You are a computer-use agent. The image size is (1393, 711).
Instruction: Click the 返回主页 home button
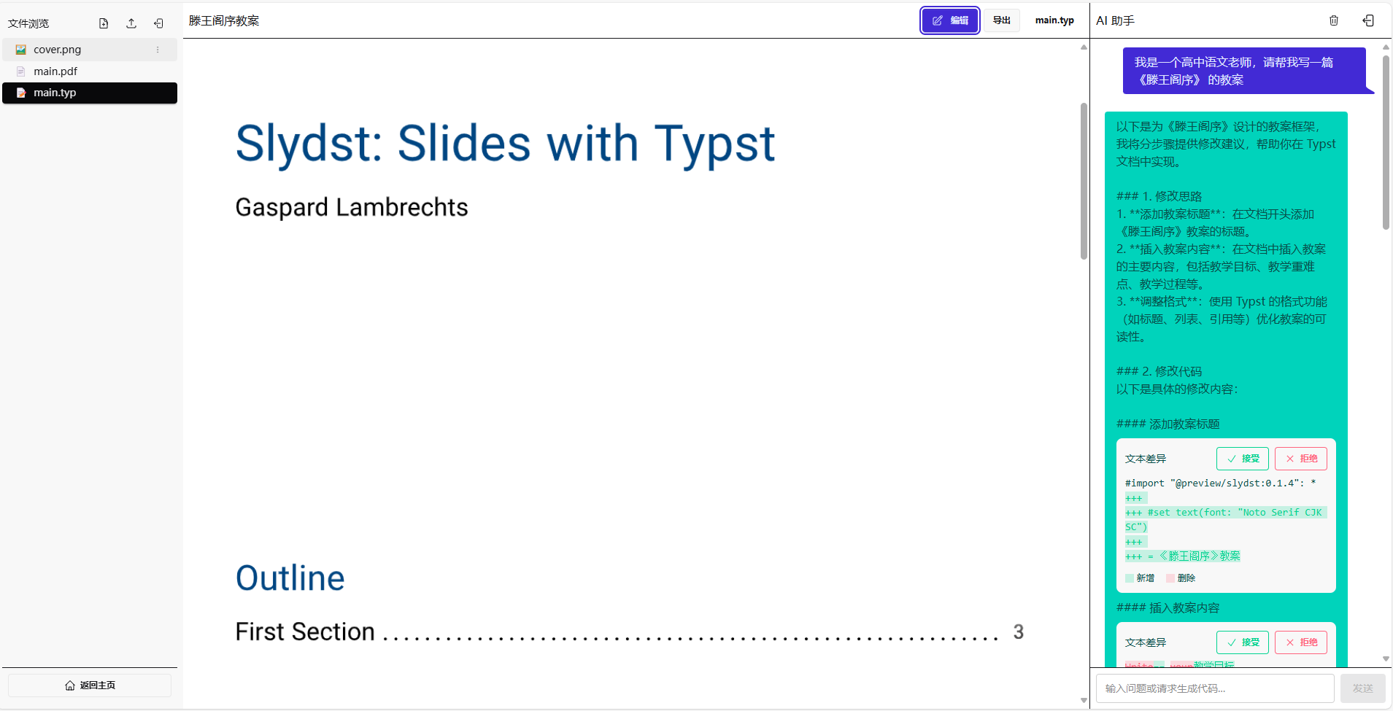coord(90,685)
